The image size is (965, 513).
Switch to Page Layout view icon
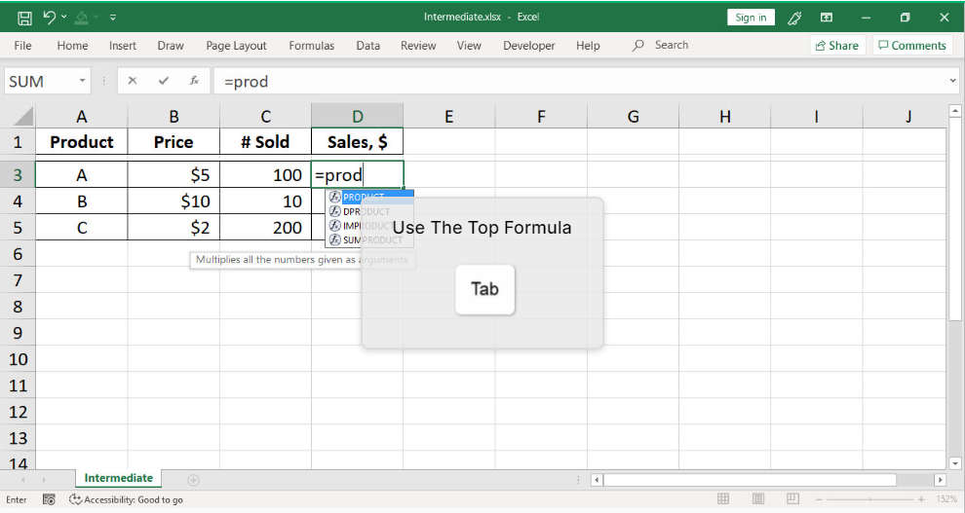pyautogui.click(x=758, y=498)
